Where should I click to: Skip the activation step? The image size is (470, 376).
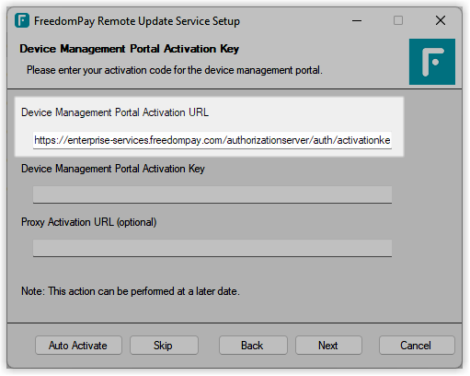pos(164,346)
